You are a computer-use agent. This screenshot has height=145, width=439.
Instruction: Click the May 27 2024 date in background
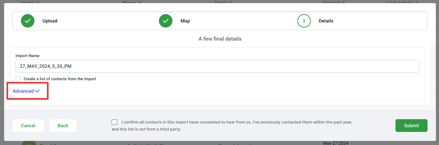click(x=335, y=143)
